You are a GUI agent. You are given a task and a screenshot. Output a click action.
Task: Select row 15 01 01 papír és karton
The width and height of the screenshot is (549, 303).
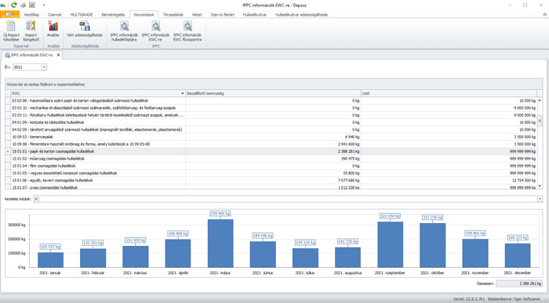pyautogui.click(x=271, y=151)
